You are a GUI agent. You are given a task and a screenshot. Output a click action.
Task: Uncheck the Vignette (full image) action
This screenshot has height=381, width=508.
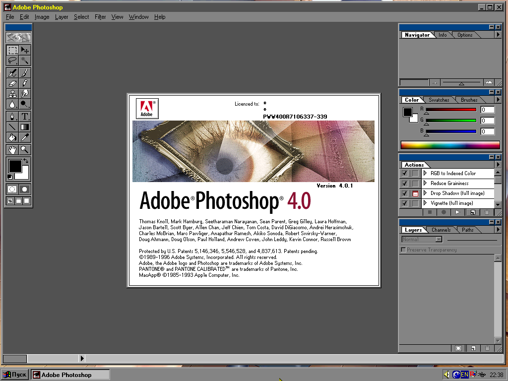click(x=405, y=203)
